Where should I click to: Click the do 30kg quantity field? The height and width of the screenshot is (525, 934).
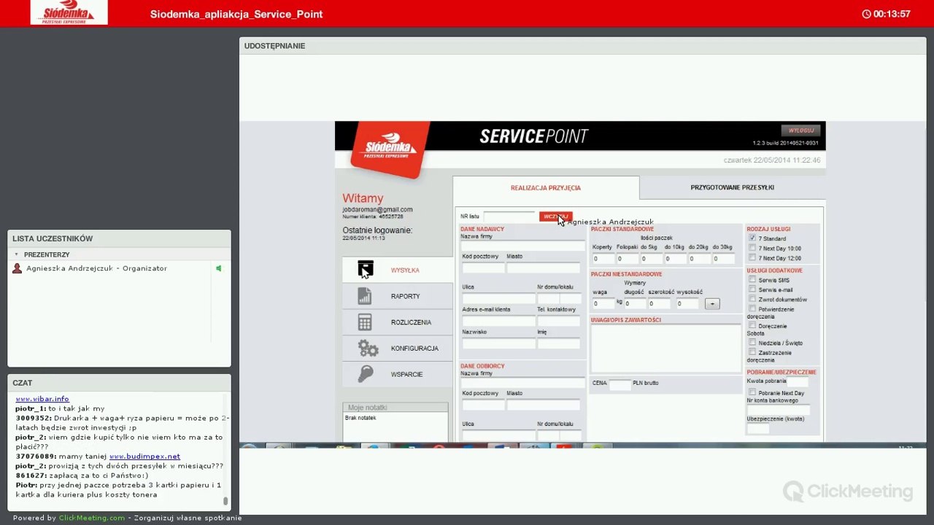click(x=723, y=259)
